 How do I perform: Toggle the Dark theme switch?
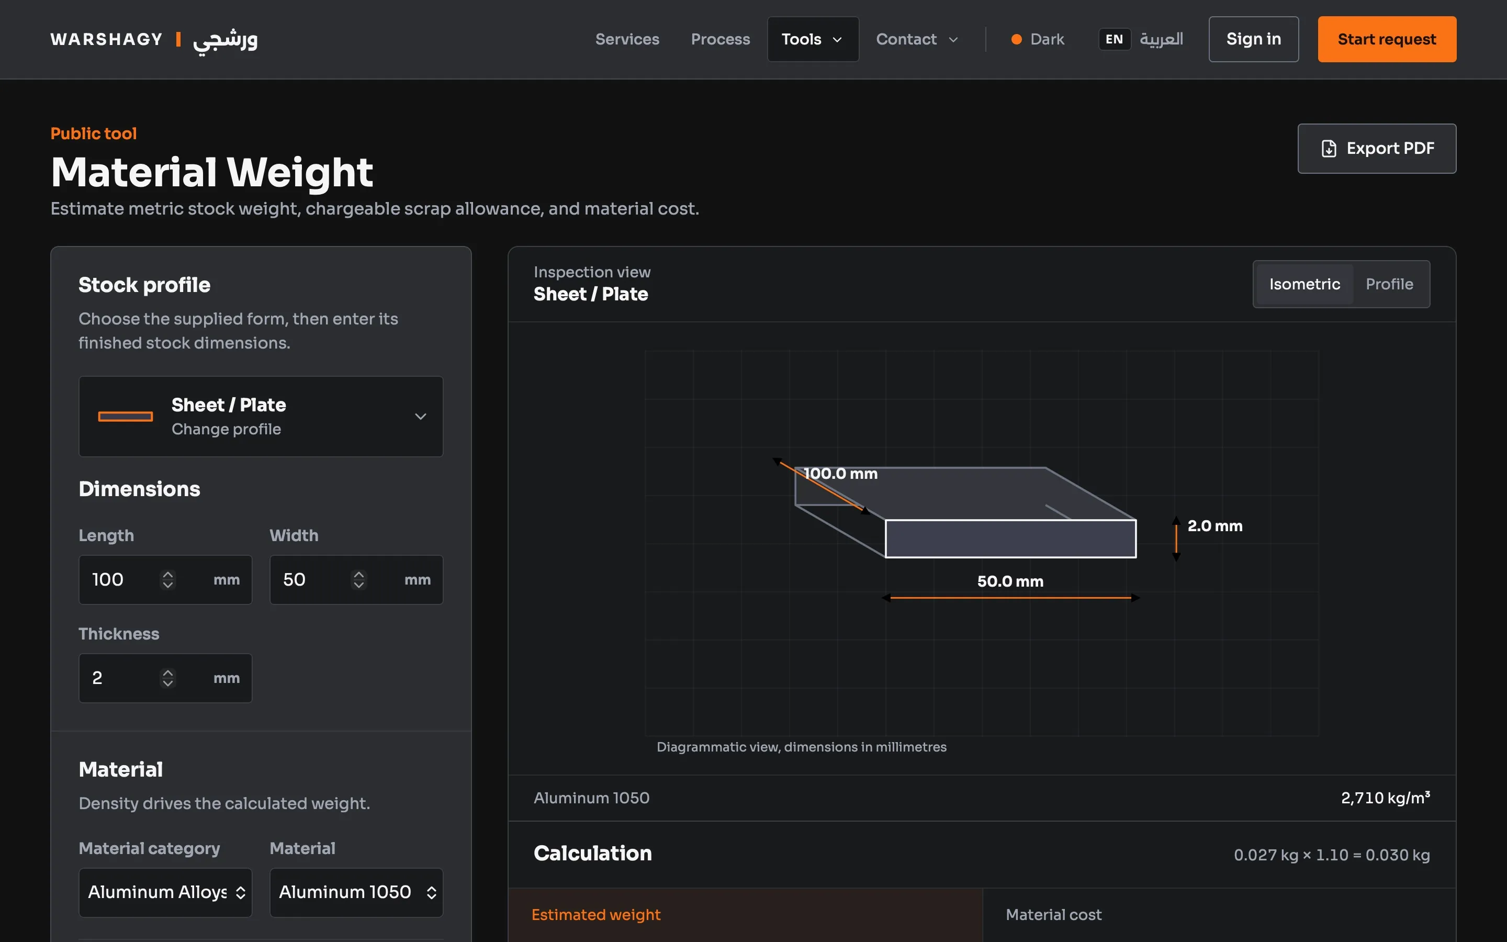tap(1038, 39)
